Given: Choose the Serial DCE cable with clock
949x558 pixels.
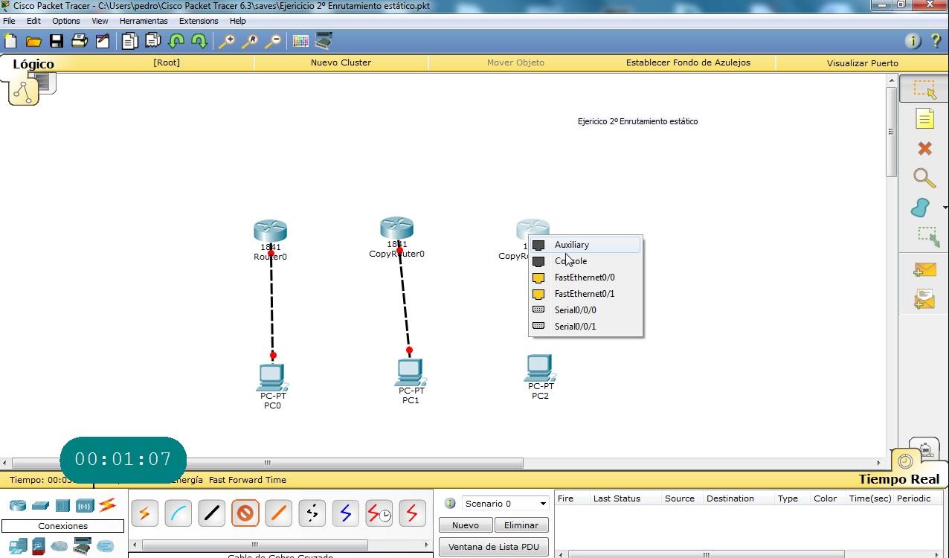Looking at the screenshot, I should [379, 513].
